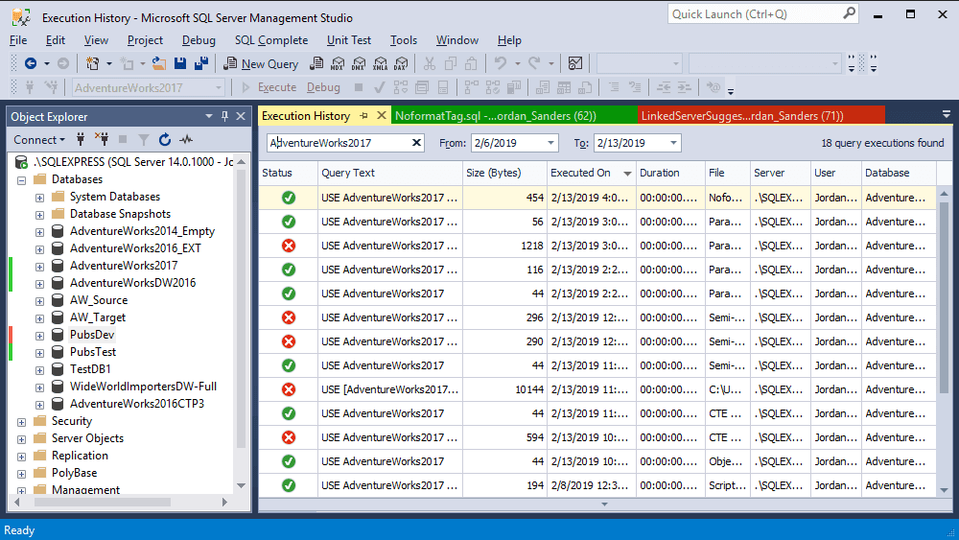Image resolution: width=959 pixels, height=540 pixels.
Task: Click the New Query button
Action: (x=261, y=63)
